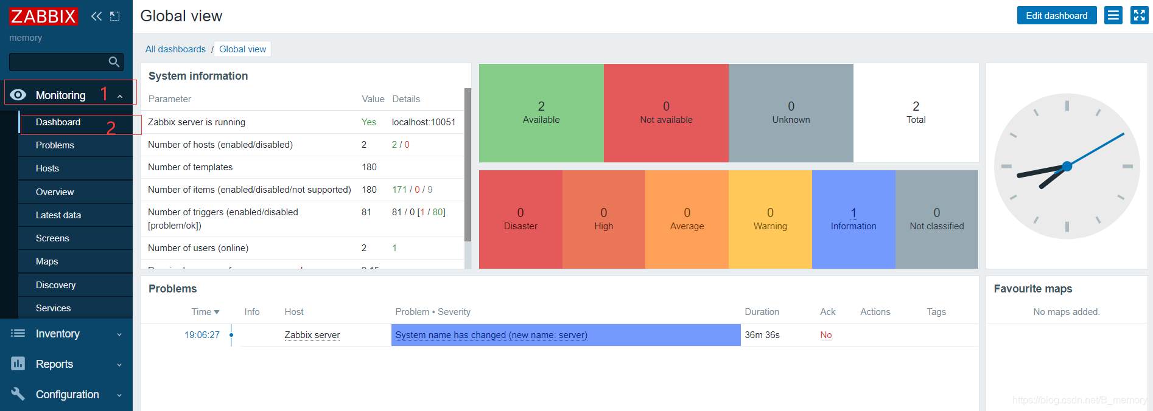Click the Not classified severity tile

point(937,219)
